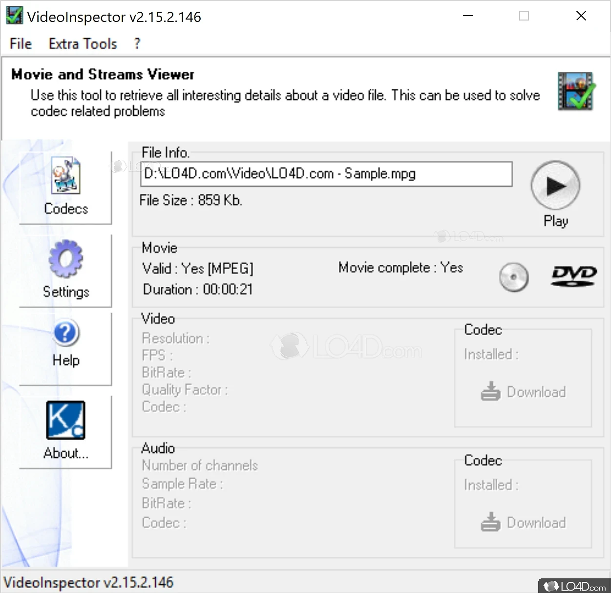Open the File menu
Viewport: 611px width, 593px height.
click(20, 43)
